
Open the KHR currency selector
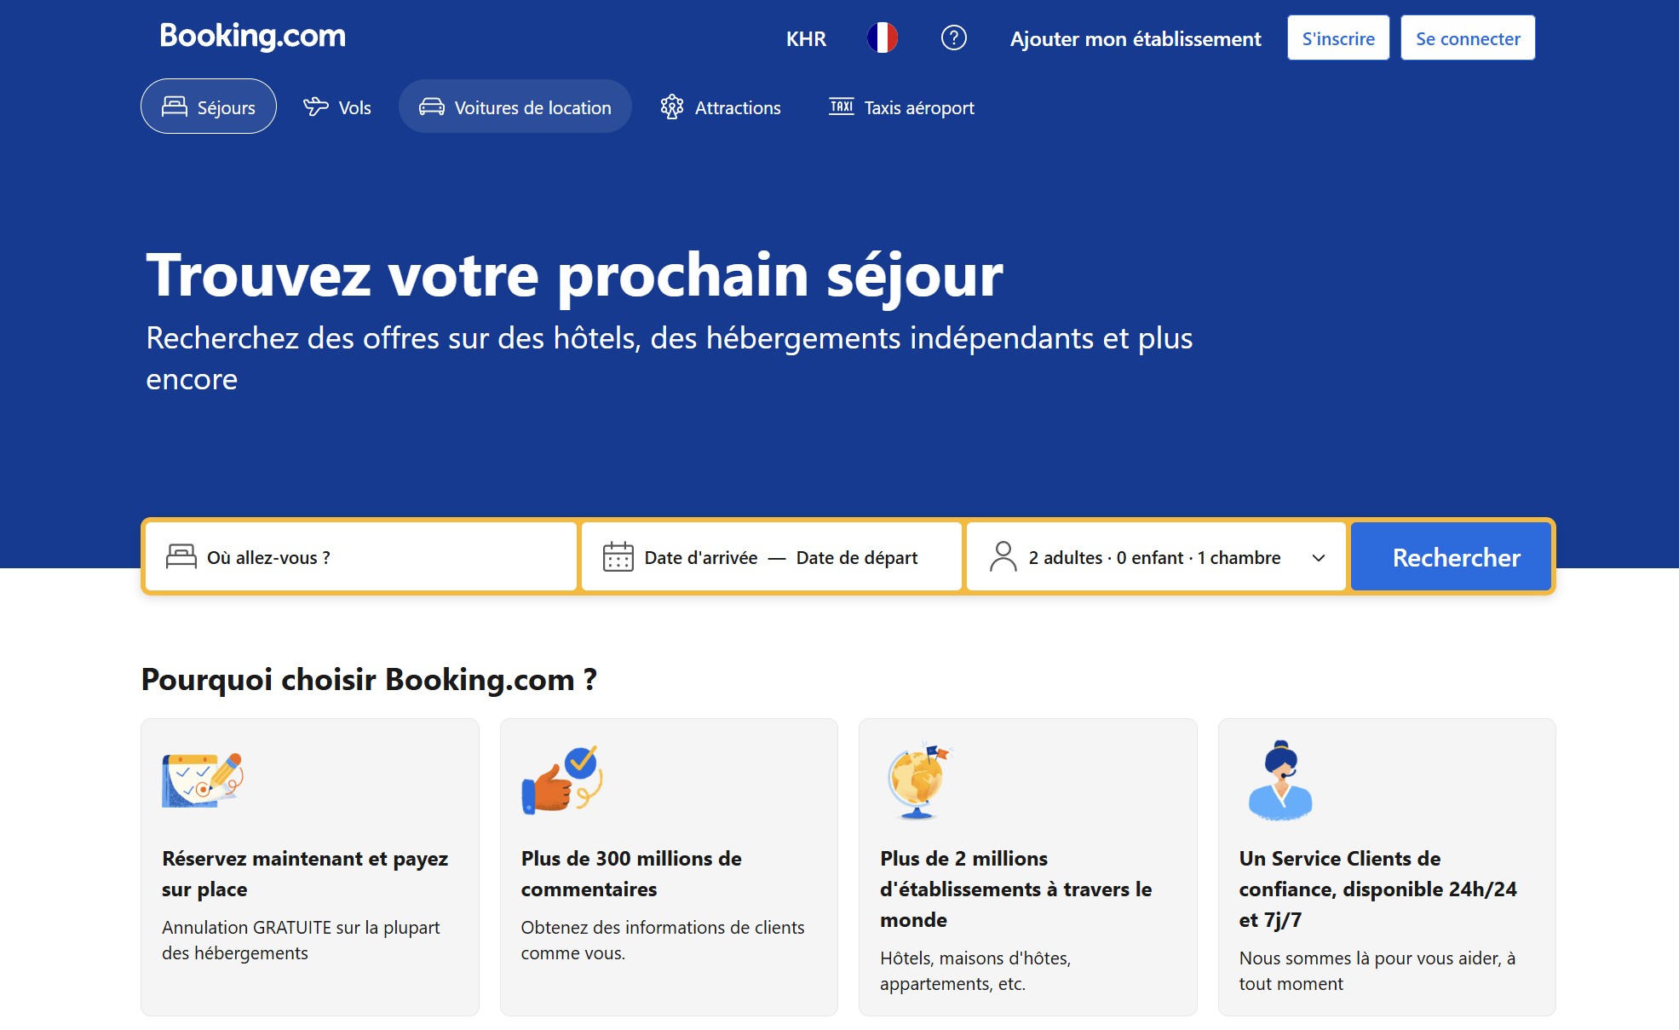point(806,38)
